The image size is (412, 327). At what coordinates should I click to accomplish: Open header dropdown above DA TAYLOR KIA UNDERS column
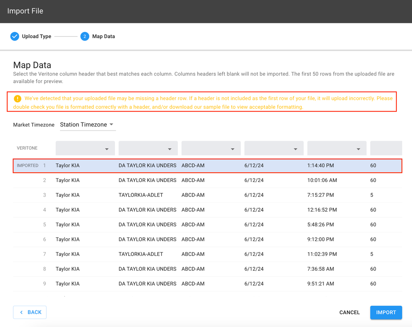(148, 148)
